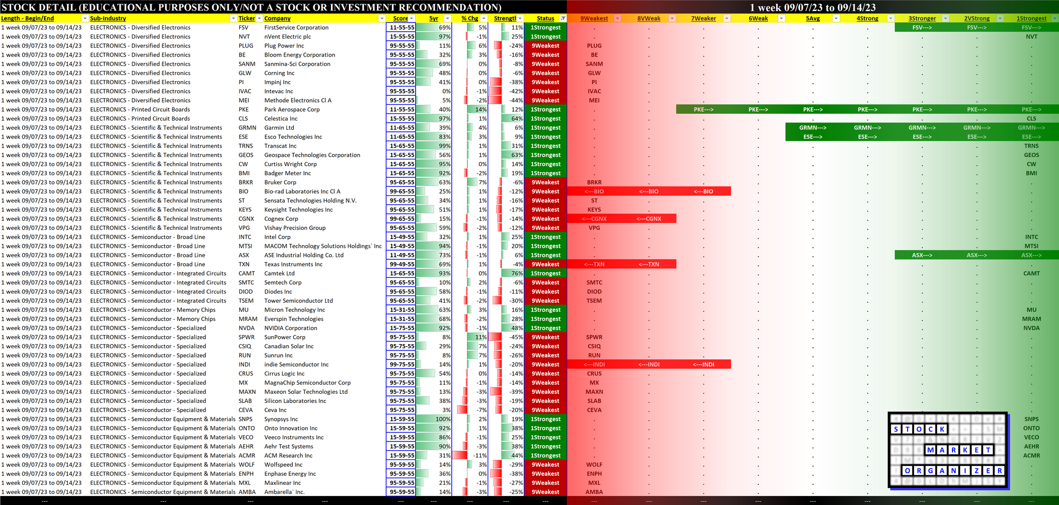This screenshot has height=505, width=1059.
Task: Select MRAM in the 1Strongest column
Action: 1031,319
